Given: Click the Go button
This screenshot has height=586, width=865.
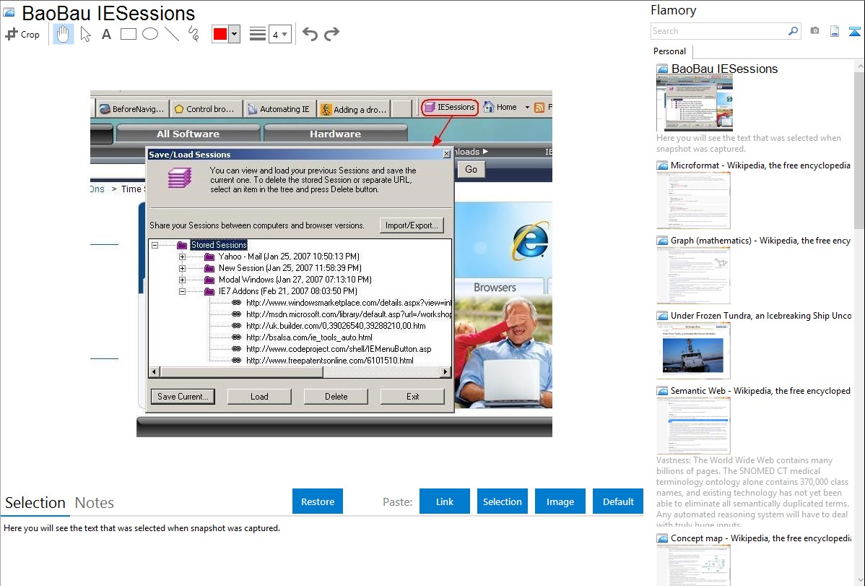Looking at the screenshot, I should click(471, 170).
